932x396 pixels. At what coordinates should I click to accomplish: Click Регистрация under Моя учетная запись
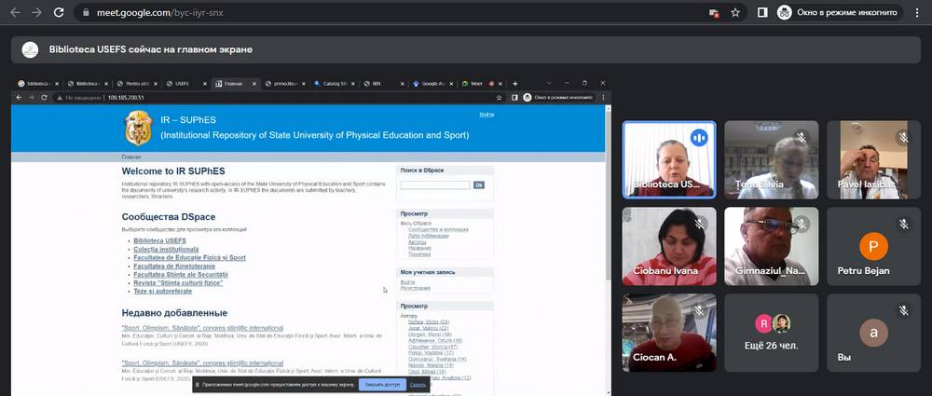[416, 288]
